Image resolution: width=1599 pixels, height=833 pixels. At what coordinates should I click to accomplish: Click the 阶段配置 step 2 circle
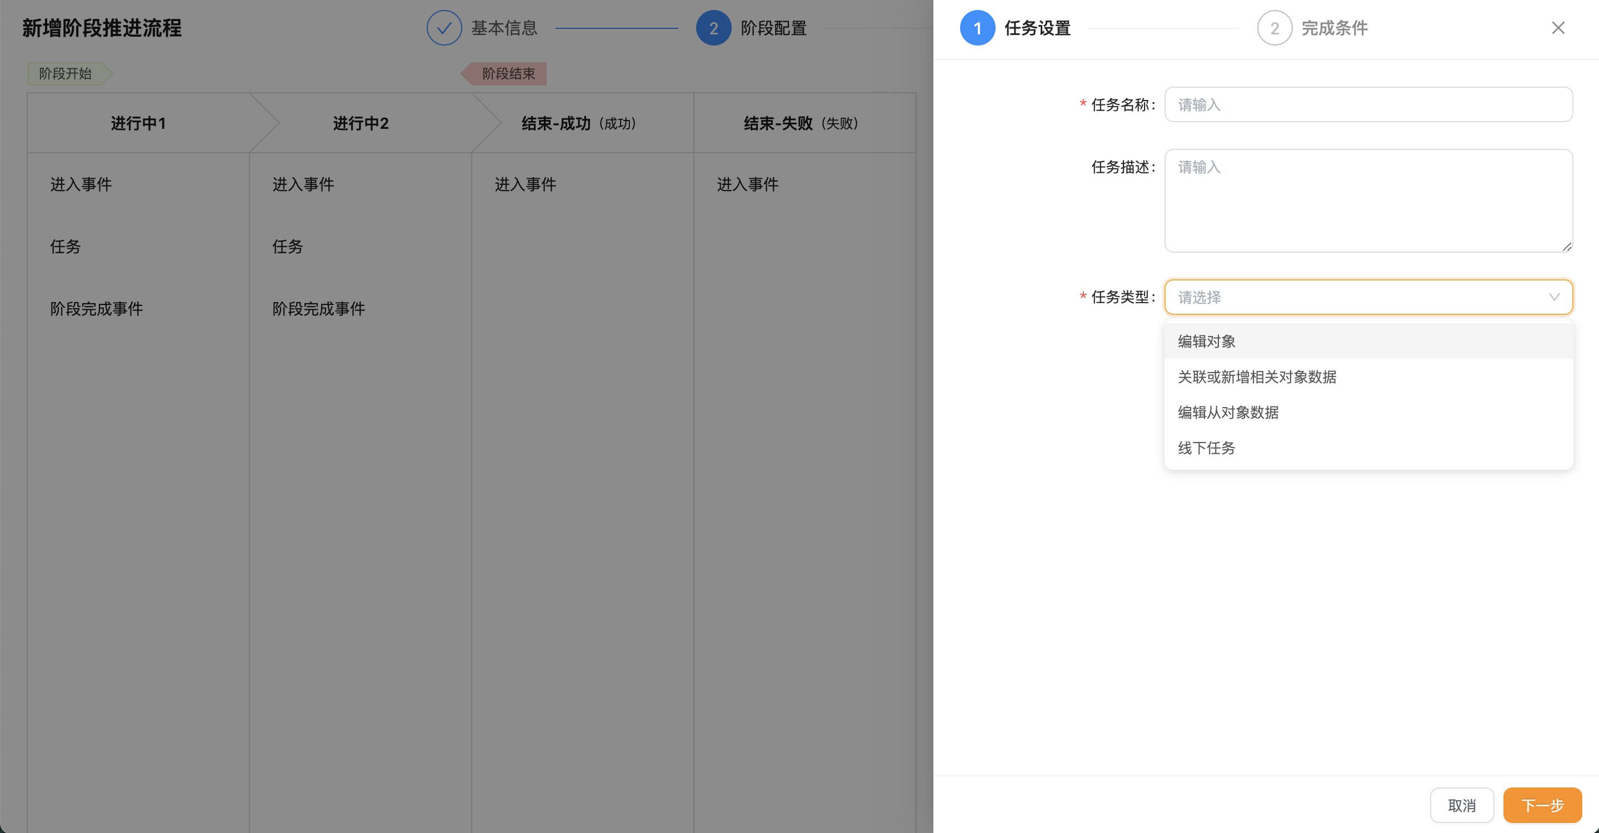point(713,28)
